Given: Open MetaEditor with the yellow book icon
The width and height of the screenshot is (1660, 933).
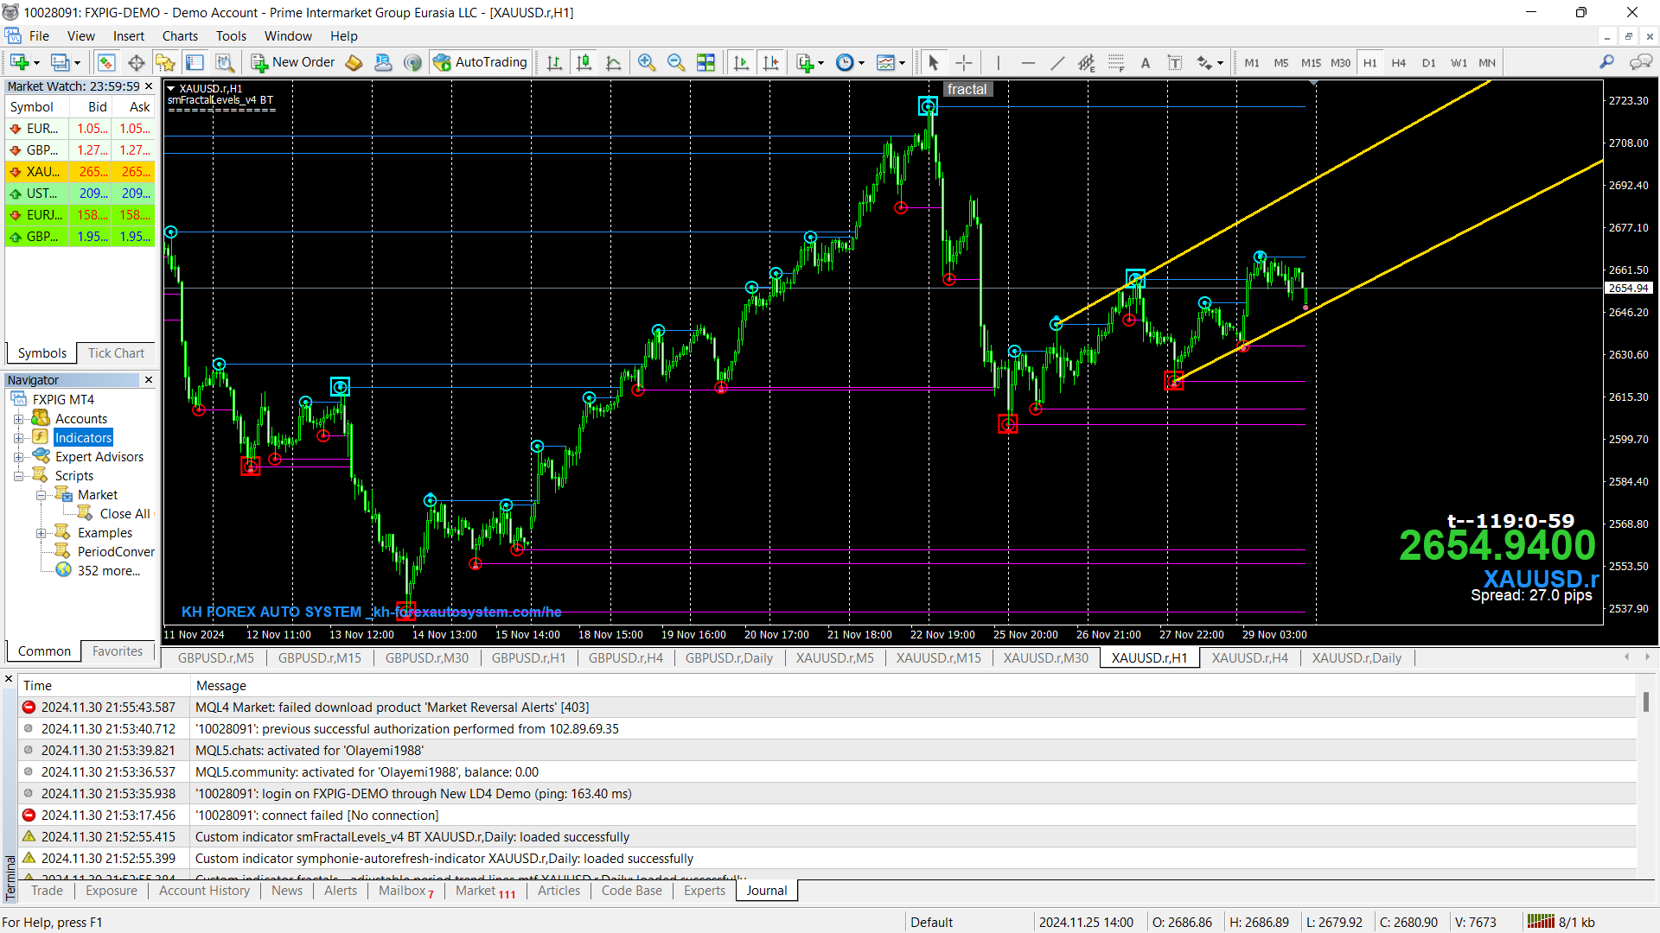Looking at the screenshot, I should (x=354, y=62).
